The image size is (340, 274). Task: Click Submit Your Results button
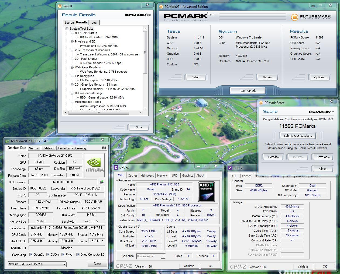coord(298,136)
